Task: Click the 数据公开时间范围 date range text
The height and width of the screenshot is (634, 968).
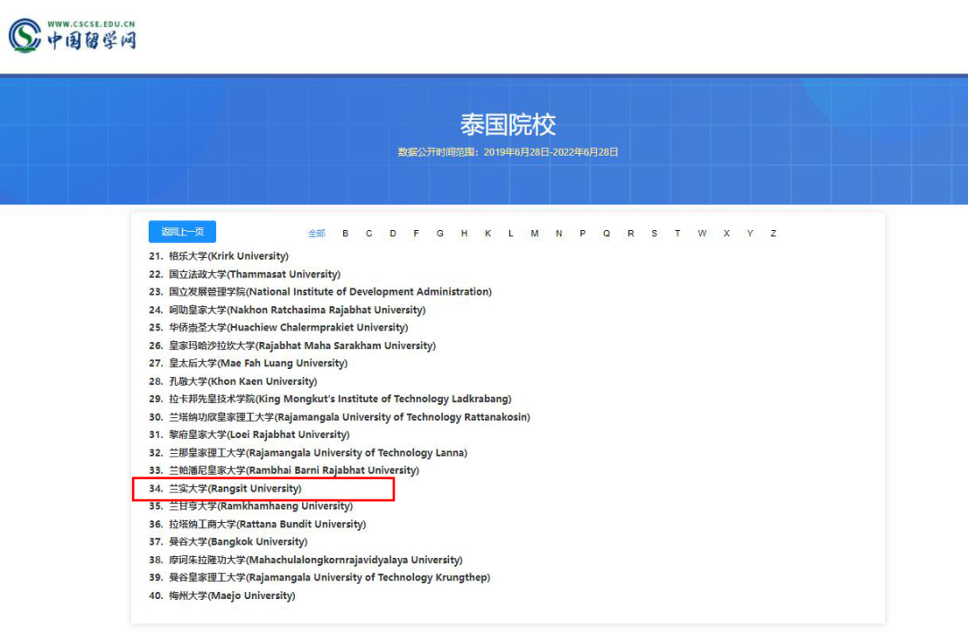Action: point(507,152)
